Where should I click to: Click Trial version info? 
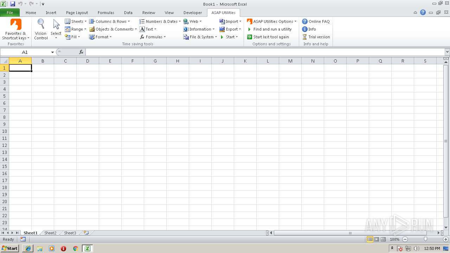pos(316,37)
